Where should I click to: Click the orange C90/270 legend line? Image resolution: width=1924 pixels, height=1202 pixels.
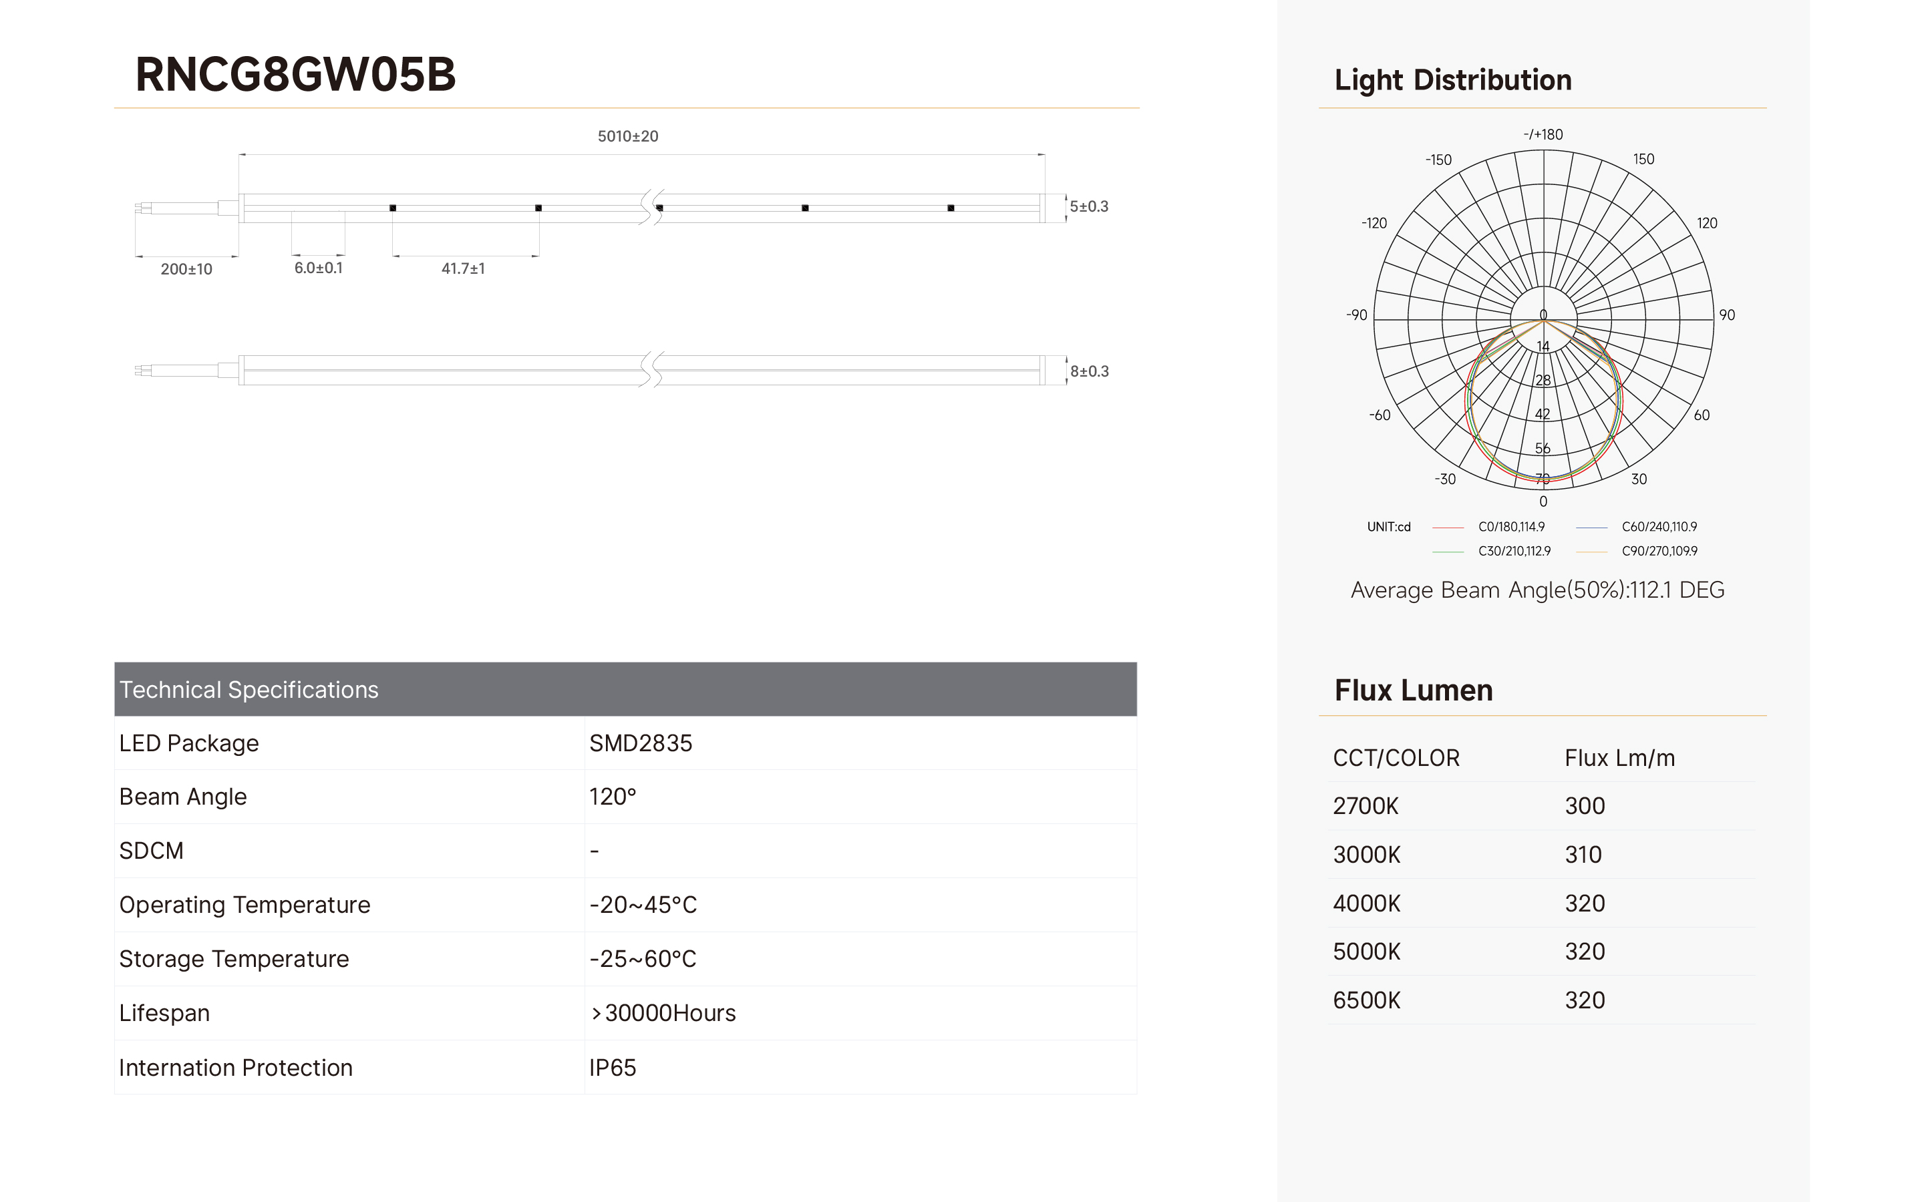tap(1591, 552)
